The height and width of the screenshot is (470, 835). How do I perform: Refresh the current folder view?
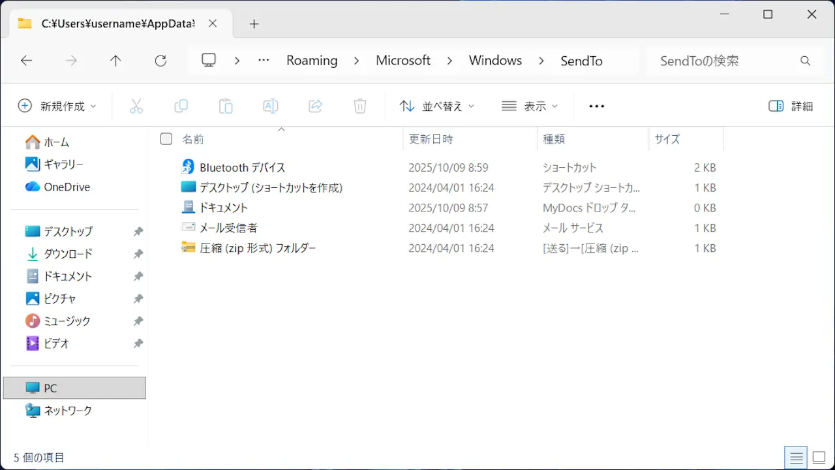click(160, 61)
